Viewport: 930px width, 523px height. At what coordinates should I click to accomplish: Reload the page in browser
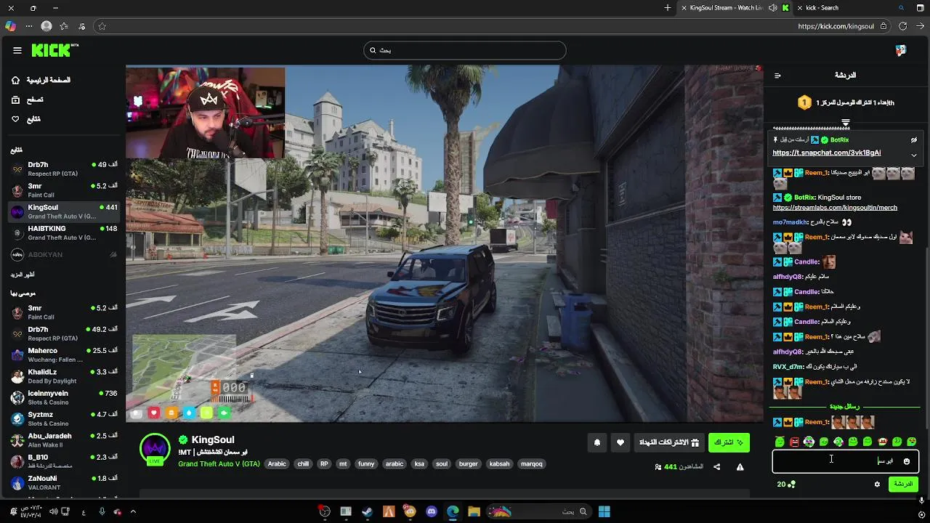[902, 26]
